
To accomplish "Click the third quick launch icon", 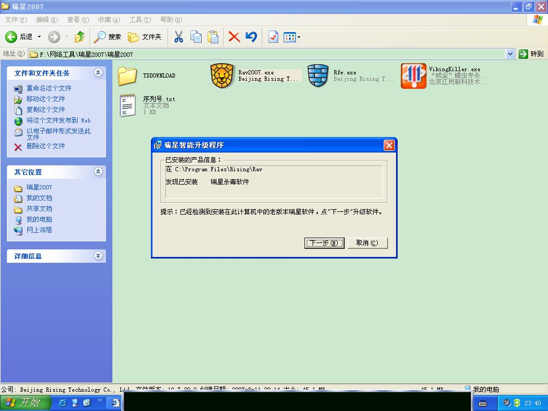I will click(x=87, y=403).
